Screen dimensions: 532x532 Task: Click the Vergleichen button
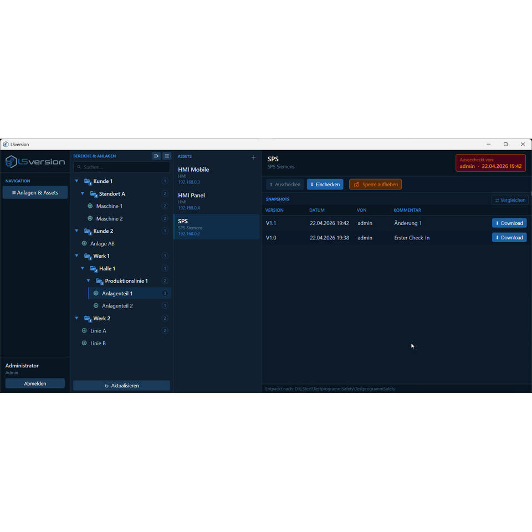[x=510, y=200]
